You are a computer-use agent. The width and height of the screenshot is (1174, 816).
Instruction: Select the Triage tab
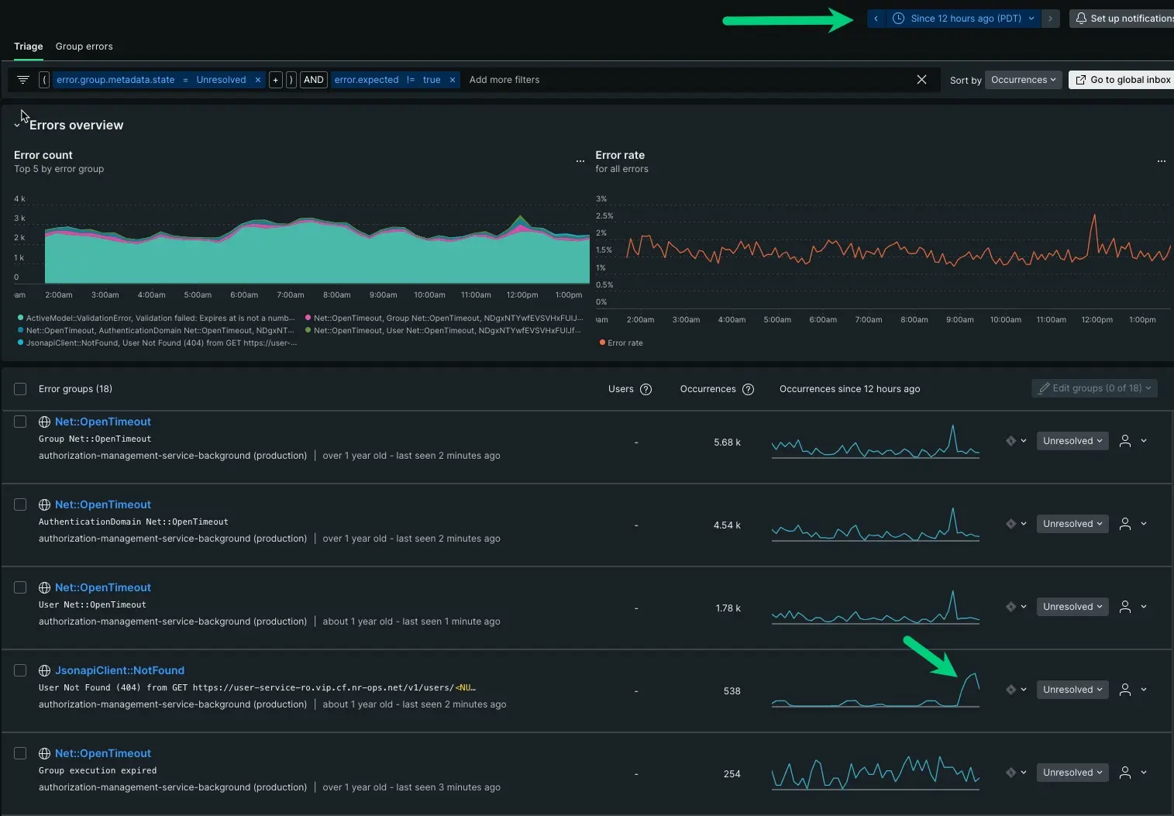coord(29,46)
